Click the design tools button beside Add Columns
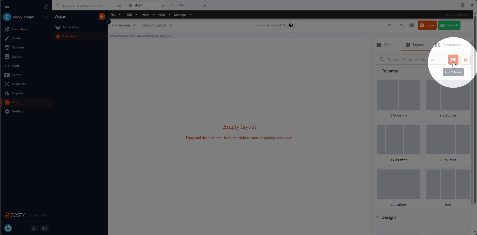The height and width of the screenshot is (235, 477). [x=465, y=60]
